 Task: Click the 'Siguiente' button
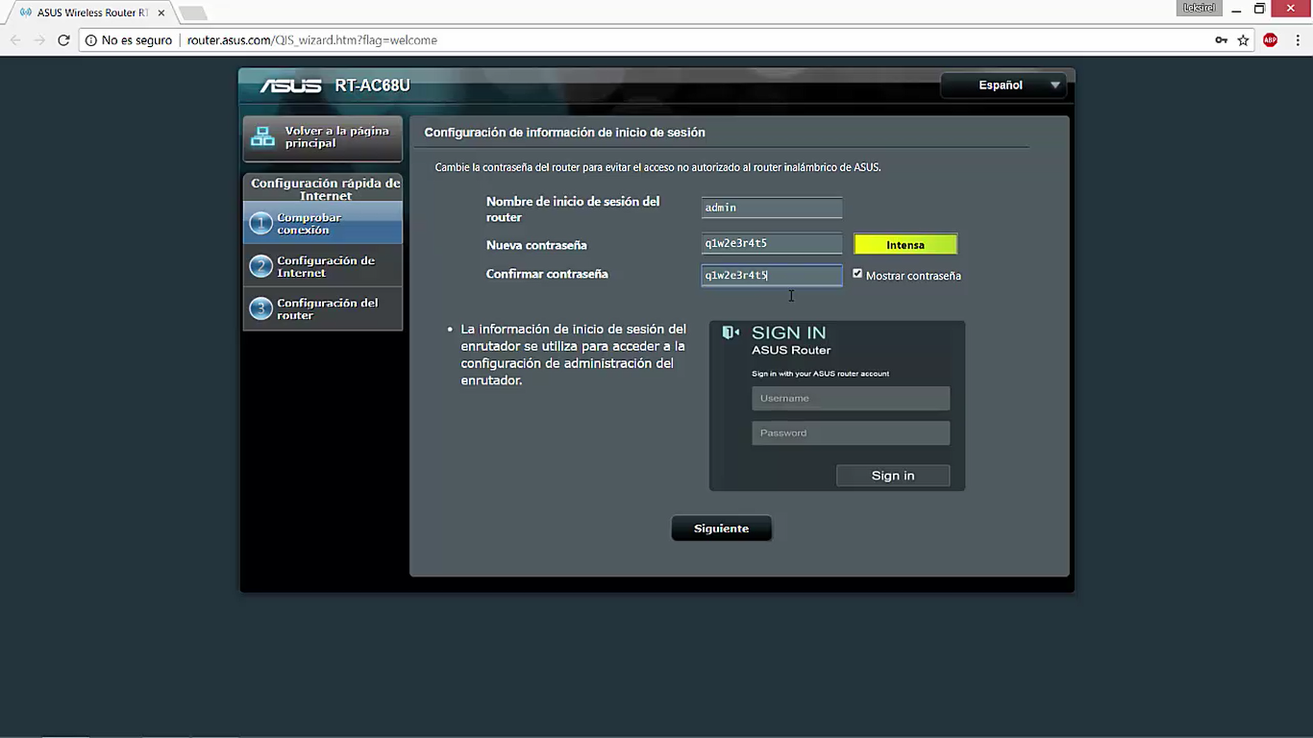(x=721, y=529)
